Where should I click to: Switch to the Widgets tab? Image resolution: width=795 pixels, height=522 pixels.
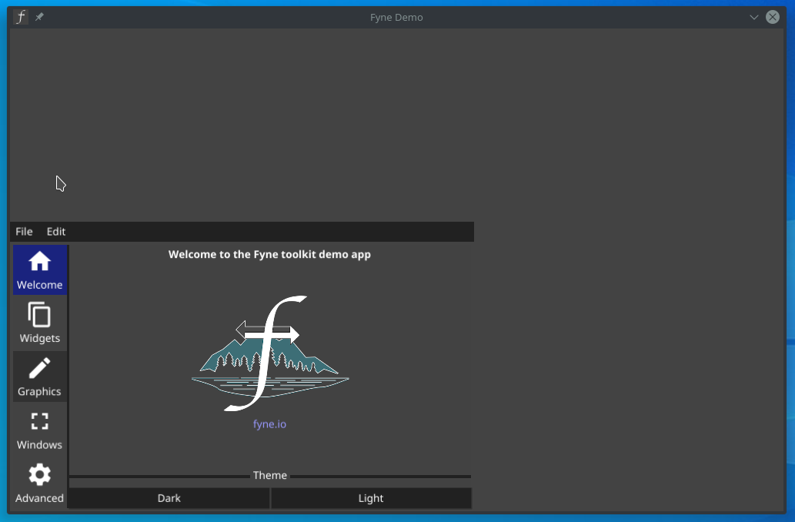pyautogui.click(x=40, y=323)
